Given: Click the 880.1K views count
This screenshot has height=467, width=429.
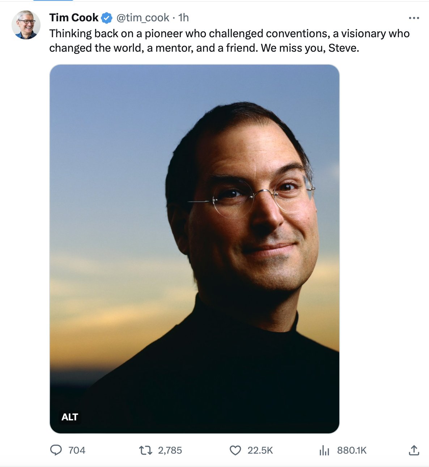Looking at the screenshot, I should [352, 450].
